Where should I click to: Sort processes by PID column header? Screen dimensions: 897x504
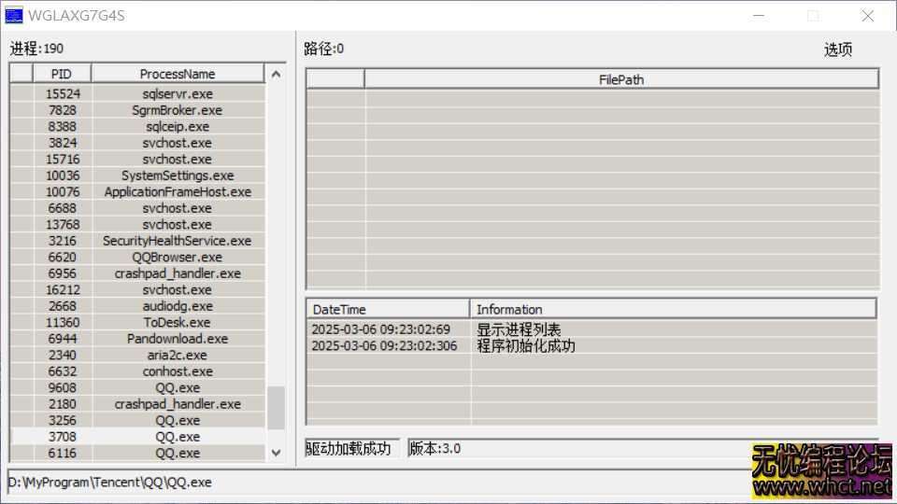61,74
